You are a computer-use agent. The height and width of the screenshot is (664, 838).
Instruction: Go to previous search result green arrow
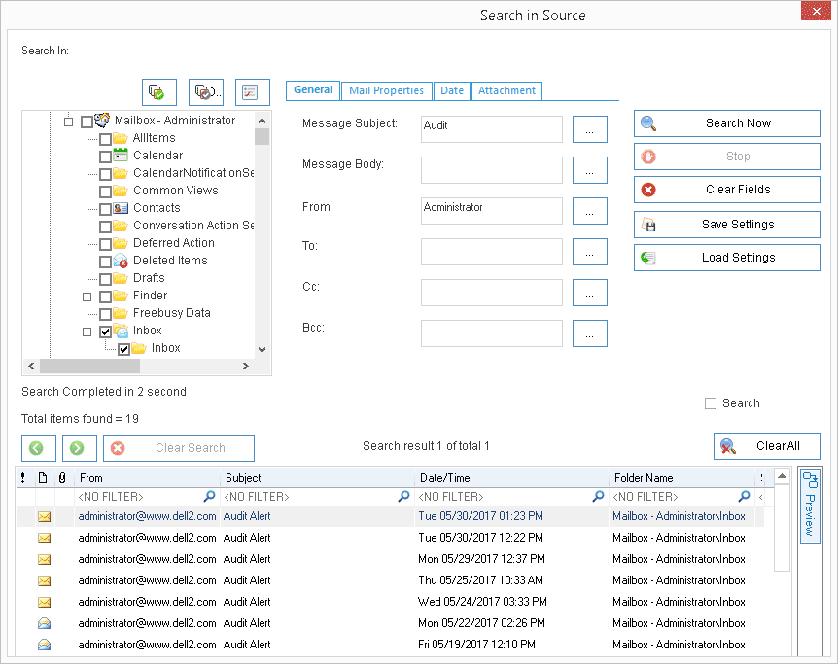click(x=39, y=448)
